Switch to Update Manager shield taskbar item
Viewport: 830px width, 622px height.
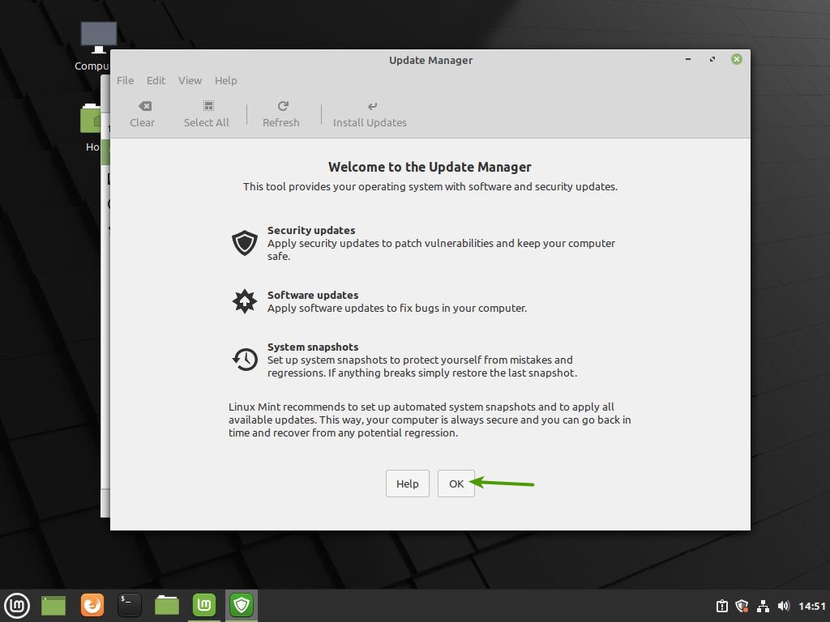point(242,605)
